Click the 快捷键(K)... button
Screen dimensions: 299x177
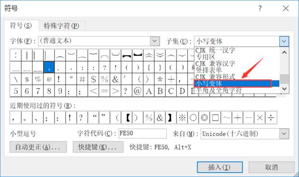(x=98, y=147)
